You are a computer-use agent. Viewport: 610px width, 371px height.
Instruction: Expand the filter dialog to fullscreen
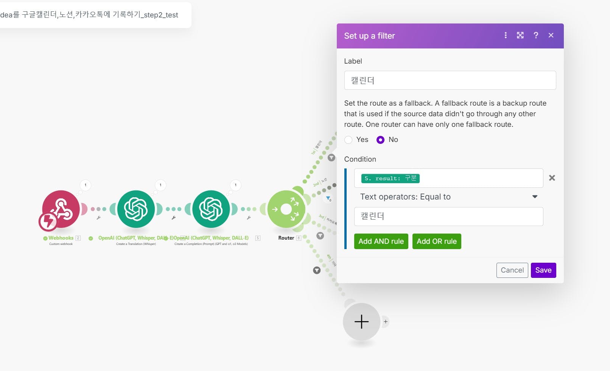coord(520,35)
